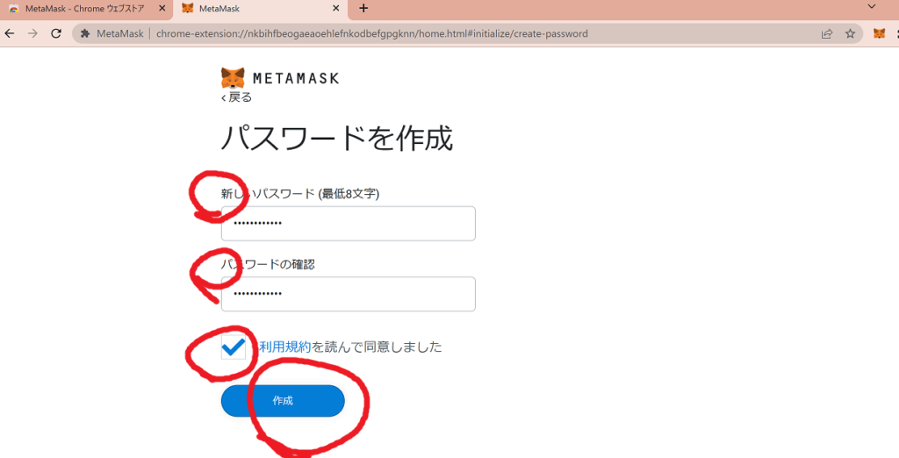Close the MetaMask tab

tap(336, 9)
